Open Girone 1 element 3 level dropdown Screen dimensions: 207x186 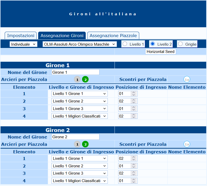pos(79,109)
